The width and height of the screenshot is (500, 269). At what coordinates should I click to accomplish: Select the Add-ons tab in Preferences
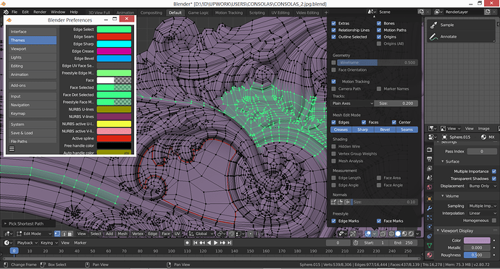33,85
